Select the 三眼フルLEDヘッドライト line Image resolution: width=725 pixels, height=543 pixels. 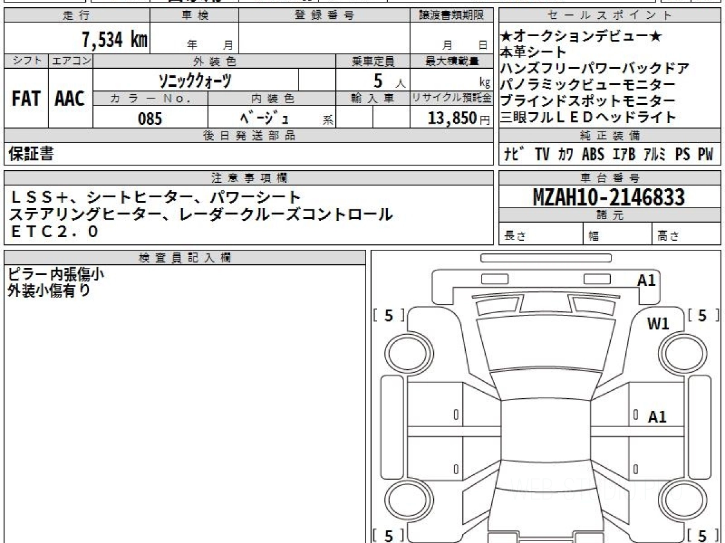point(588,118)
